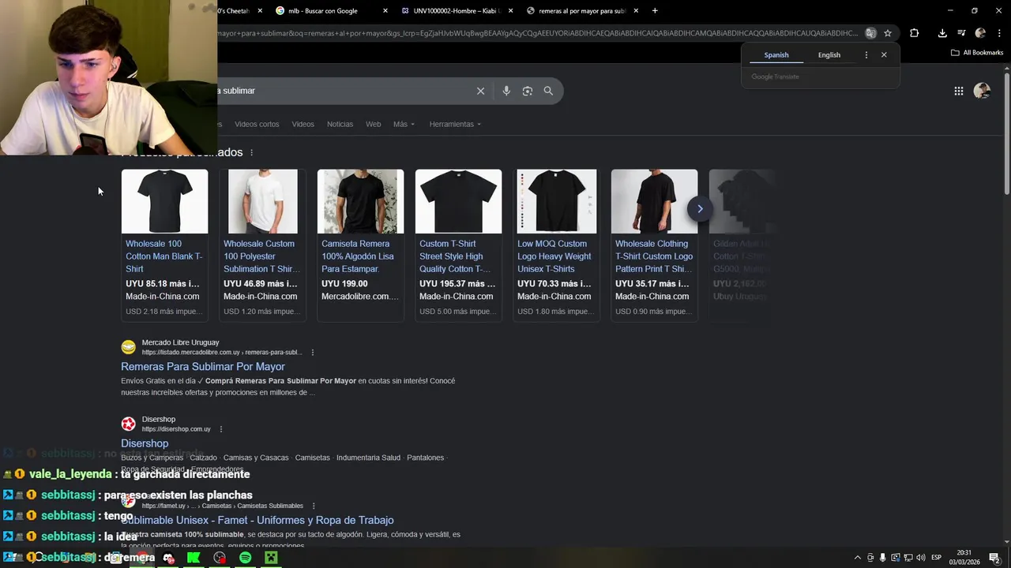Image resolution: width=1011 pixels, height=568 pixels.
Task: Click white t-shirt product thumbnail
Action: tap(263, 201)
